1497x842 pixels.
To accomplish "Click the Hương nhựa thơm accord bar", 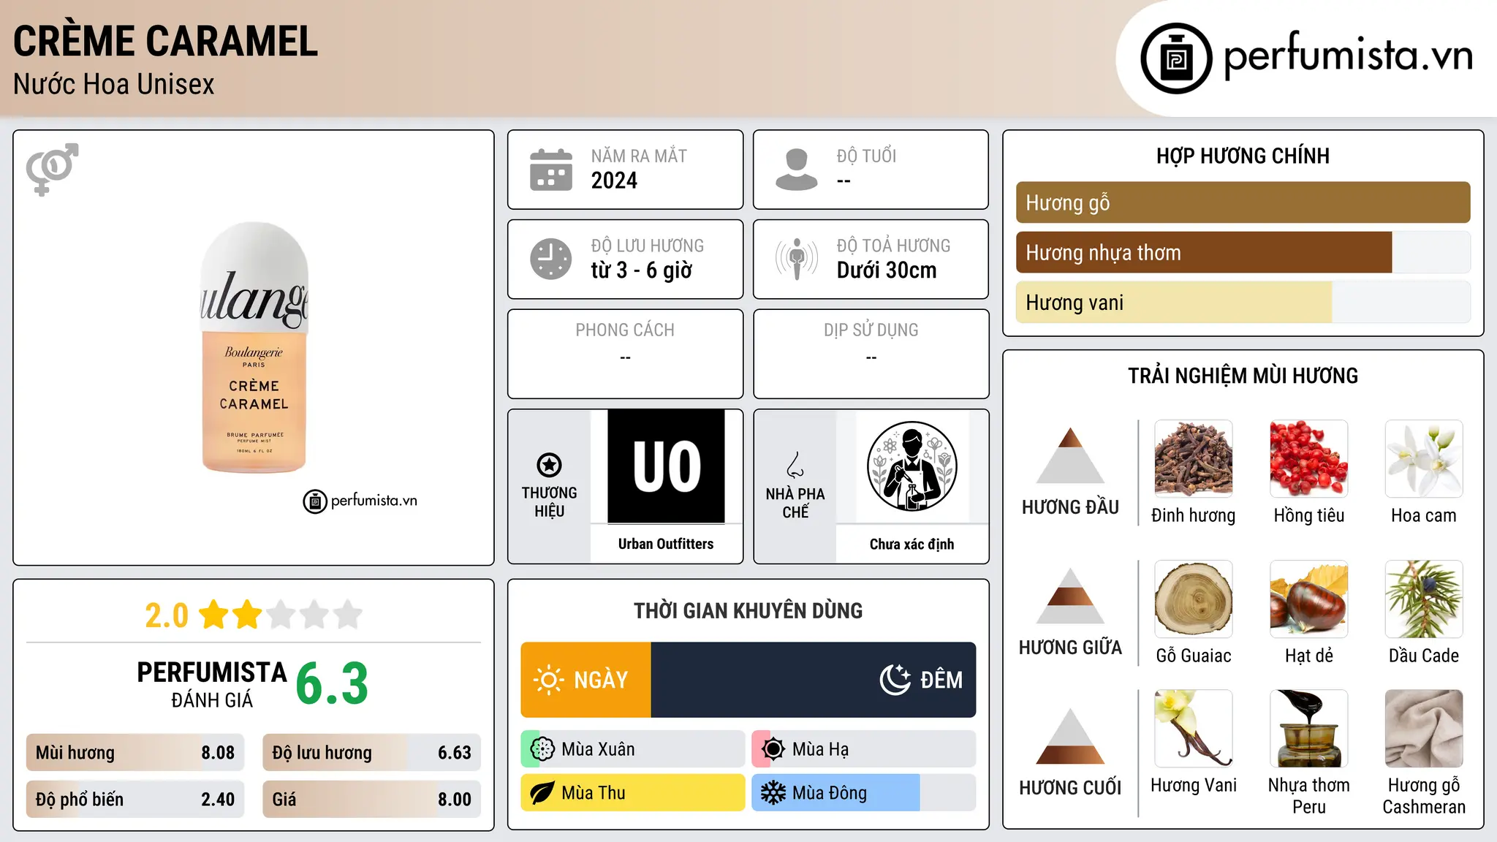I will click(1243, 252).
